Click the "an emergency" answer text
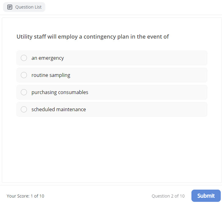 click(x=48, y=58)
